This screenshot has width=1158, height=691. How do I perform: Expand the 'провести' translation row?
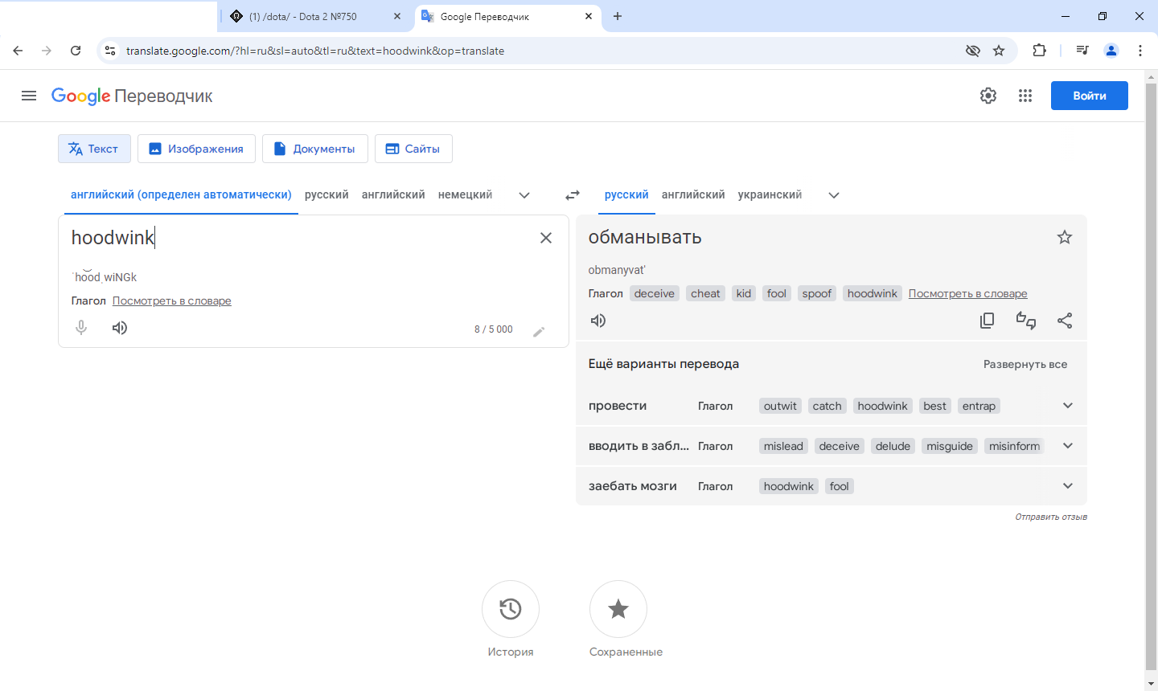(1068, 406)
